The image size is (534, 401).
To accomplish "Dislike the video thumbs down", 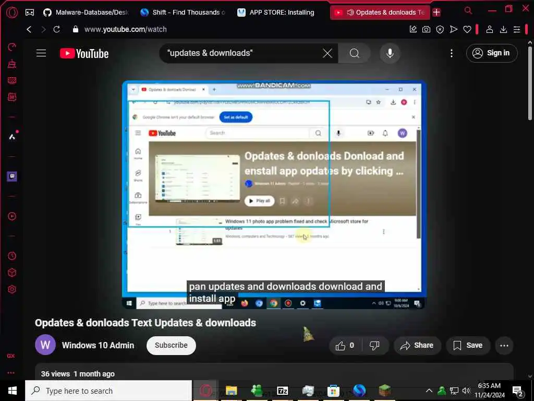I will [x=374, y=346].
